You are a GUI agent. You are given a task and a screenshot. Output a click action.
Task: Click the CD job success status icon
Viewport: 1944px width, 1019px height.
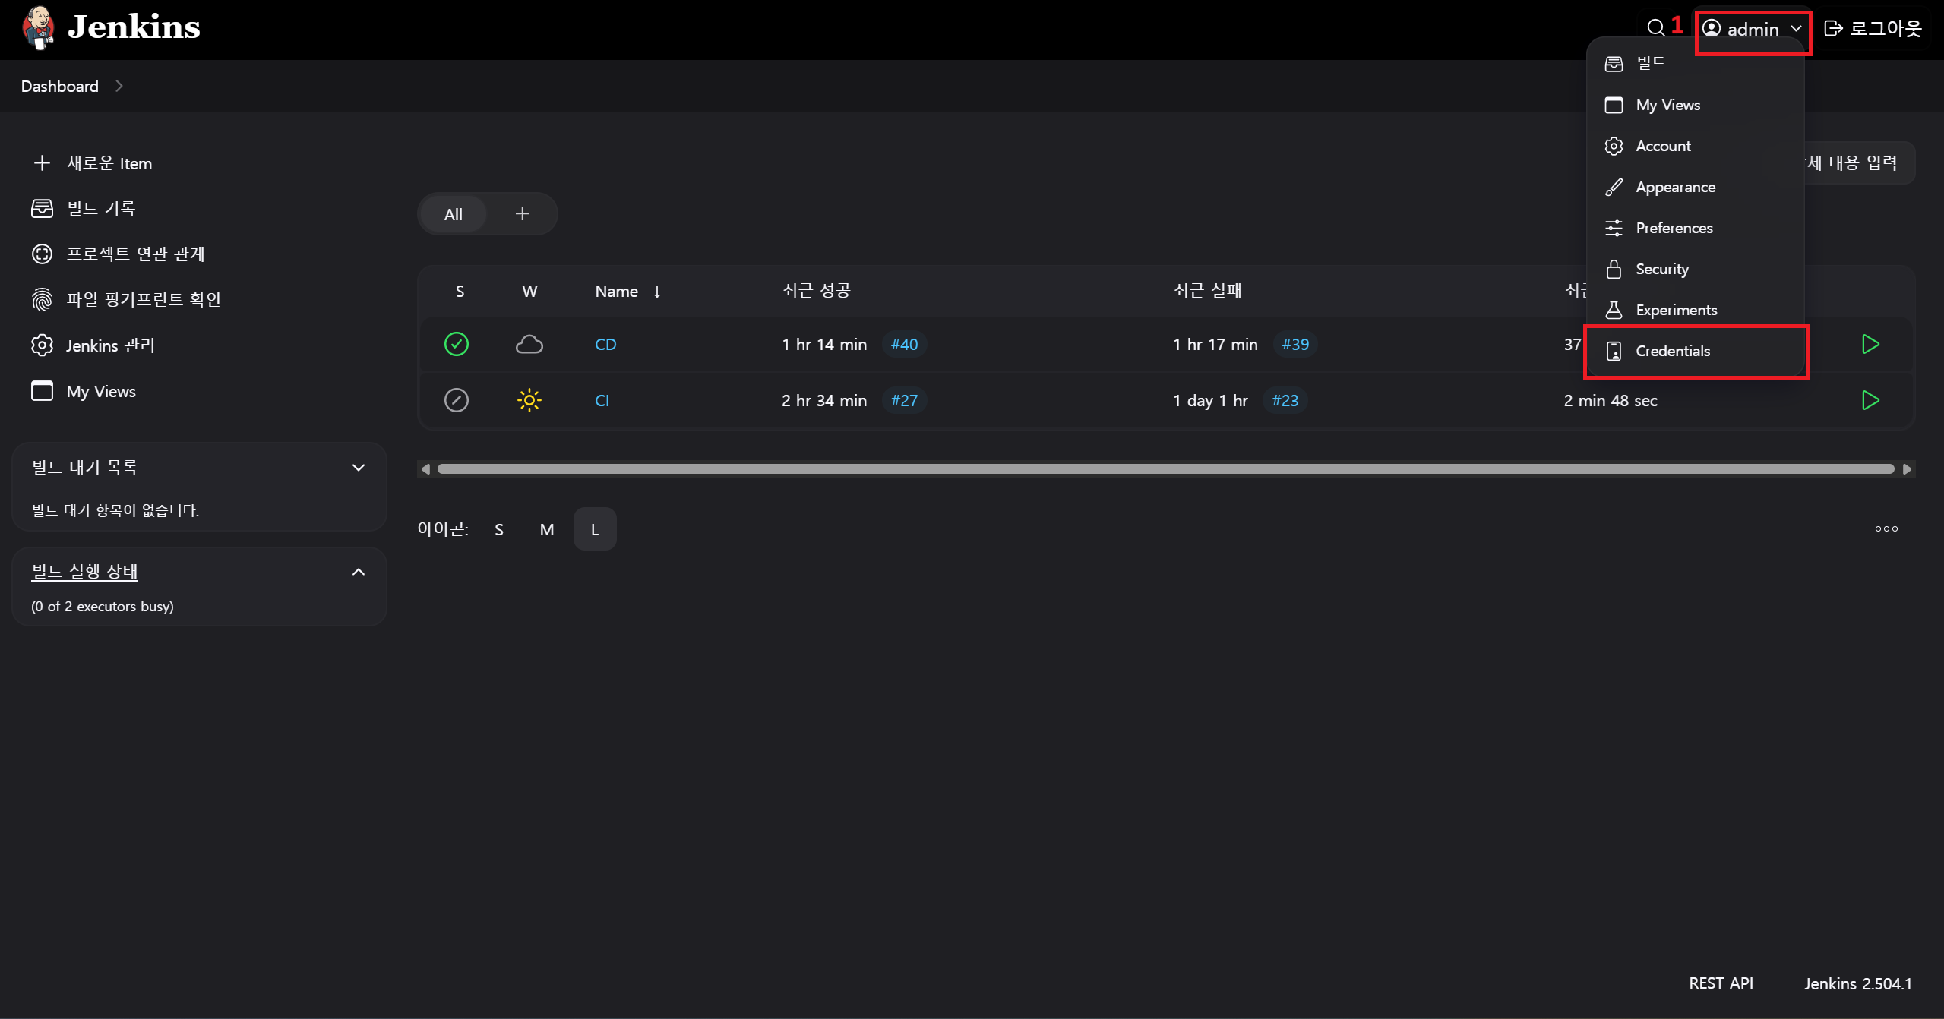pos(457,344)
